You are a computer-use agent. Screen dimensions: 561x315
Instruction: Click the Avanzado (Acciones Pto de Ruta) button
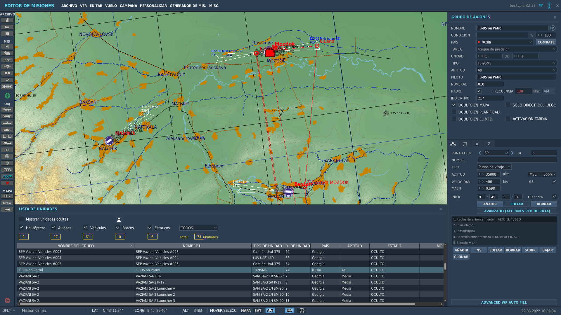pos(517,211)
